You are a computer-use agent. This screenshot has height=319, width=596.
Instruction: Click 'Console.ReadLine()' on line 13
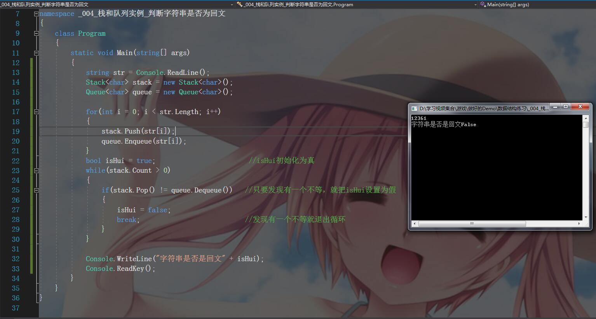click(x=171, y=73)
